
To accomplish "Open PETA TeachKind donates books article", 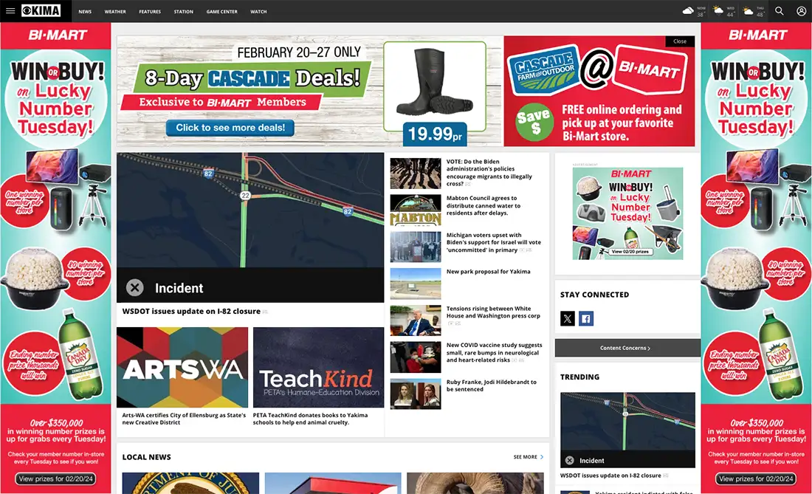I will 310,419.
